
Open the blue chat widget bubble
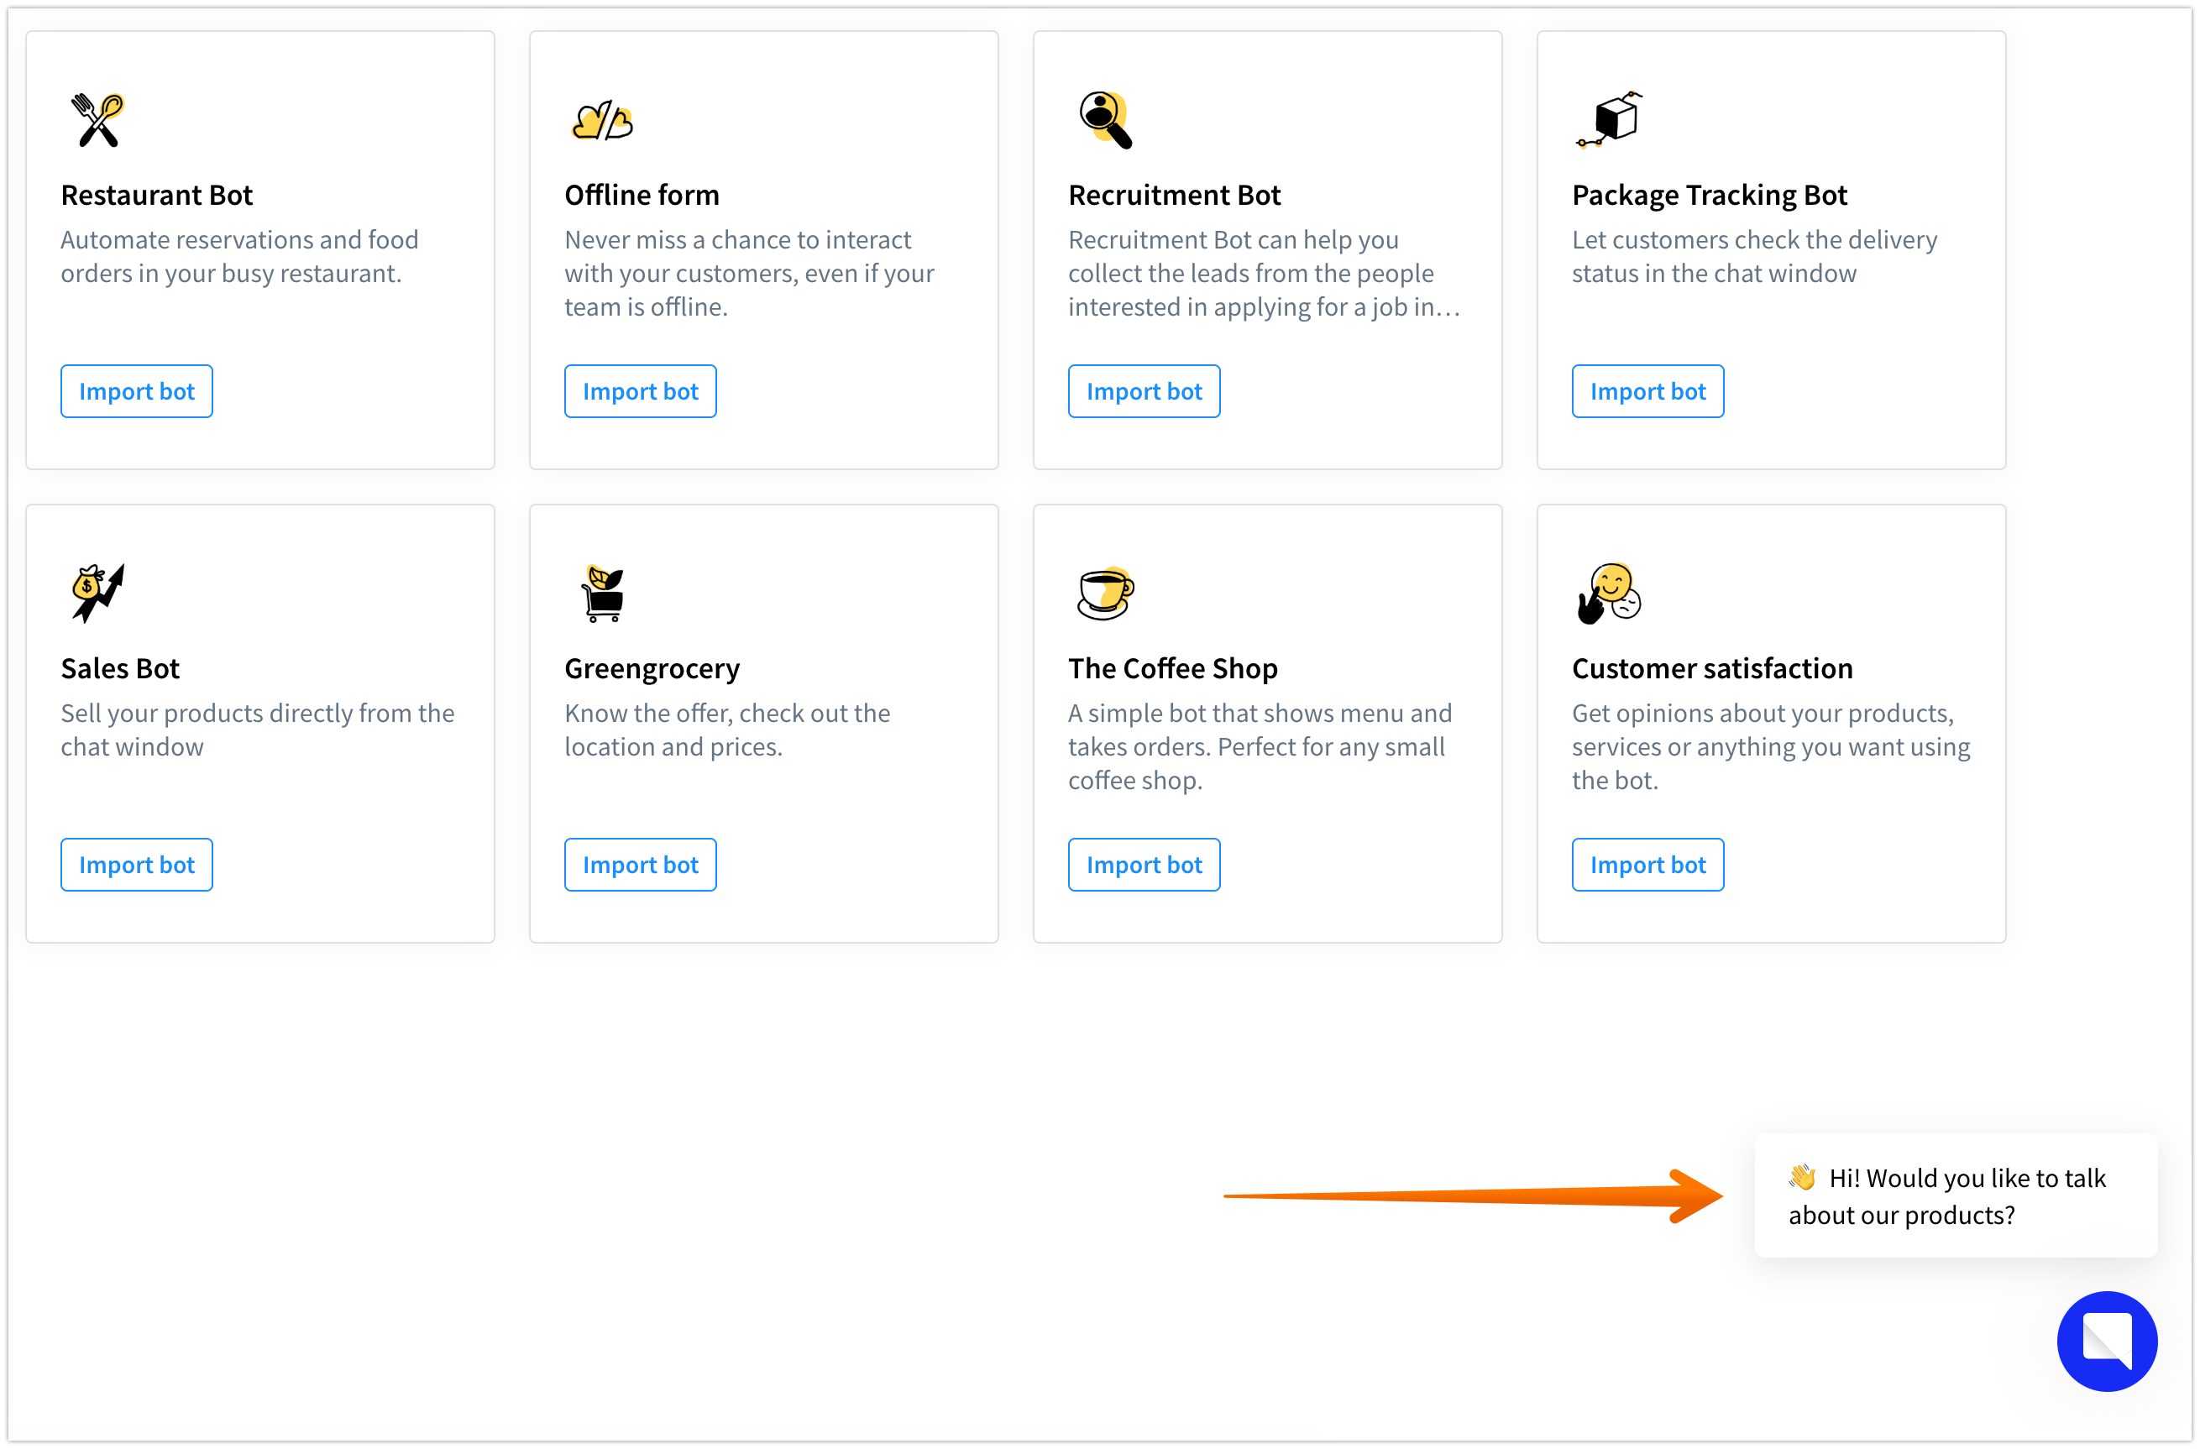[2107, 1341]
